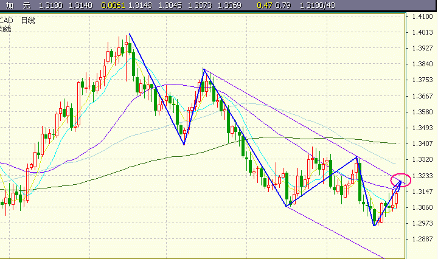Click the 1.3840 price axis label
This screenshot has width=438, height=259.
click(x=423, y=64)
